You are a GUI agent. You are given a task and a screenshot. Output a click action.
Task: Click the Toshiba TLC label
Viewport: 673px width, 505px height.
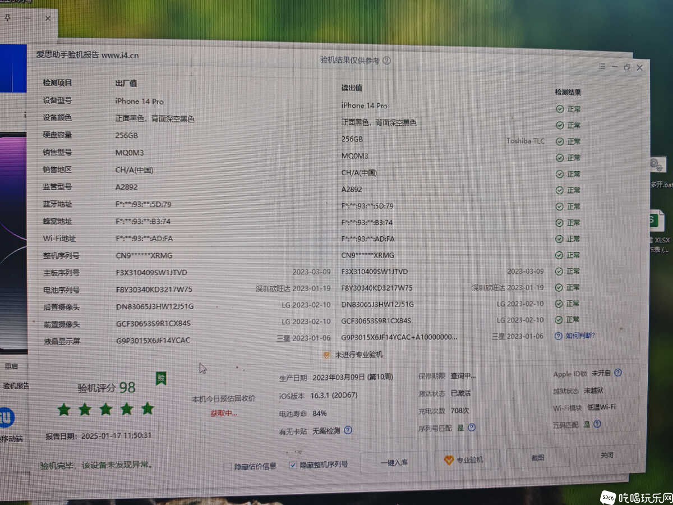tap(526, 141)
